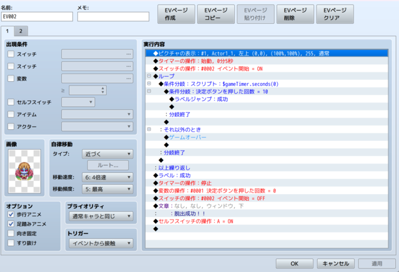Screen dimensions: 399x272
Task: Open the タイプ dropdown showing 近づく
Action: click(x=107, y=154)
